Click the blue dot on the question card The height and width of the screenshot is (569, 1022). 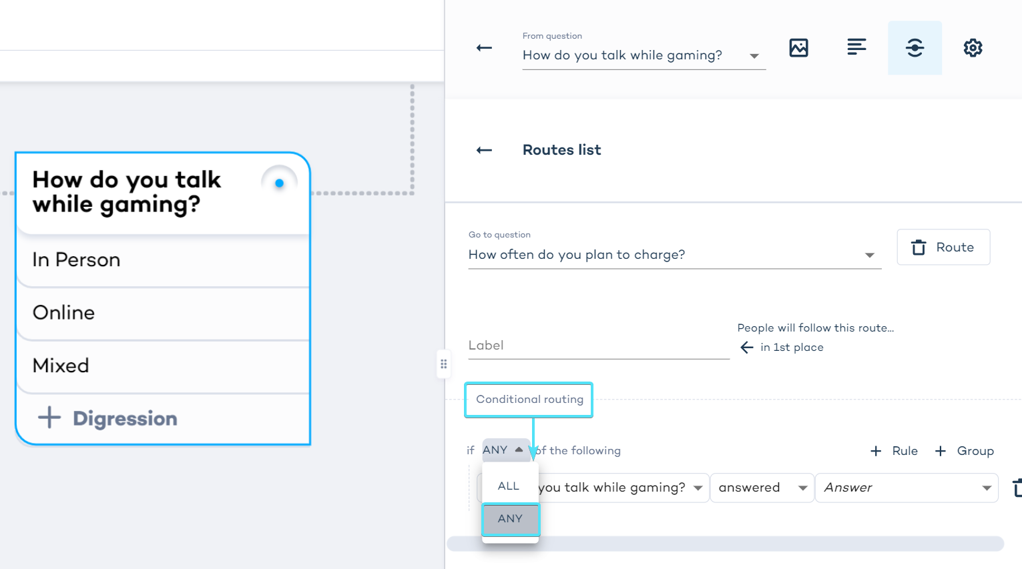click(x=279, y=183)
